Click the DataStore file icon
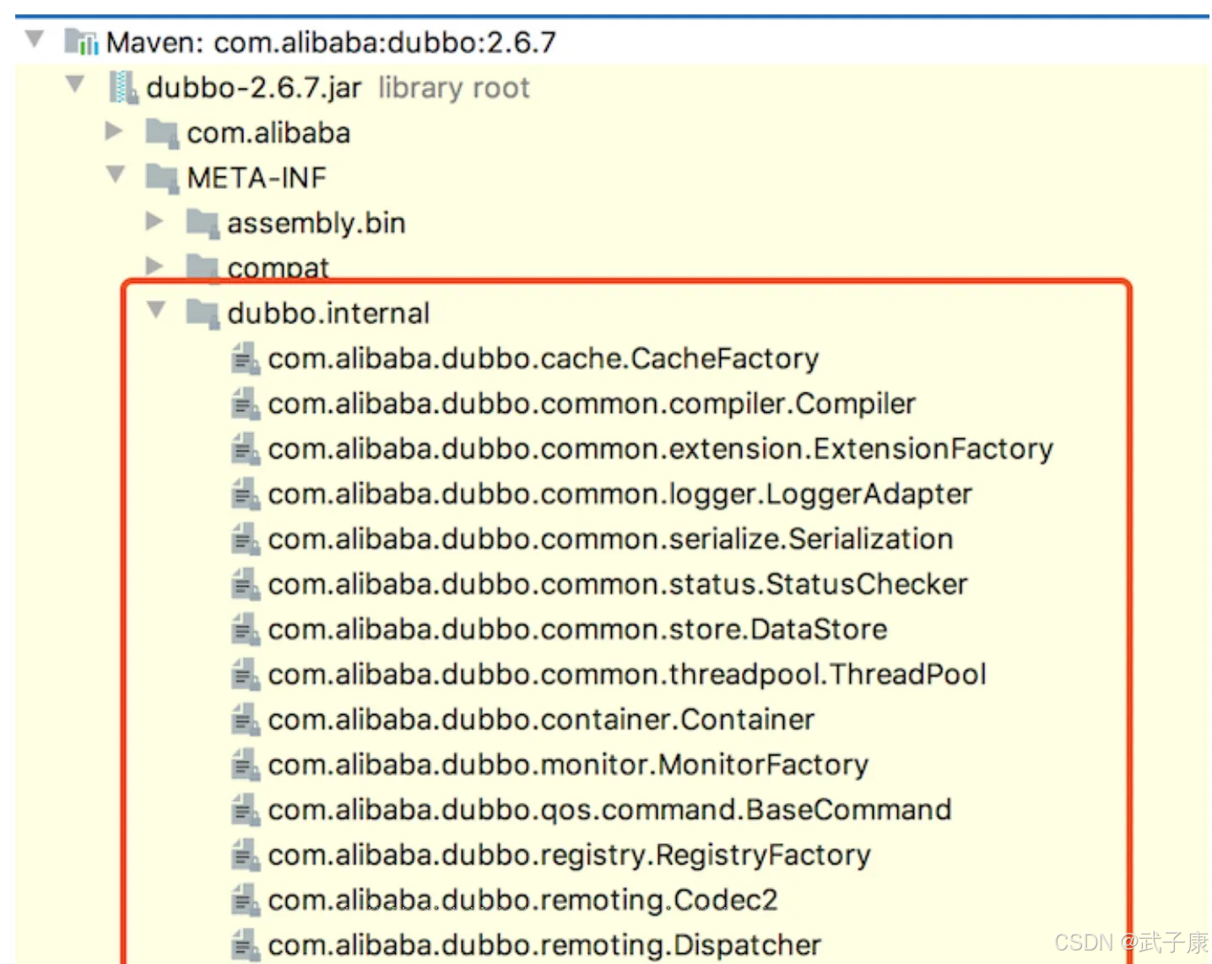This screenshot has height=964, width=1212. coord(245,629)
